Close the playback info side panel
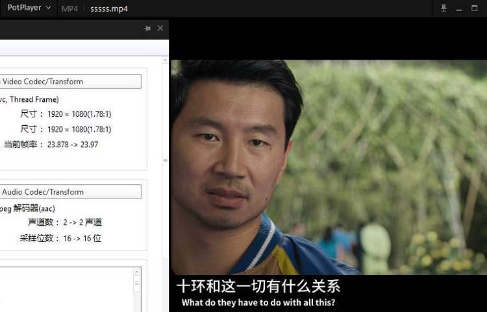487x312 pixels. coord(160,29)
